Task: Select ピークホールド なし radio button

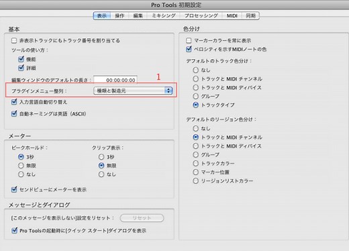Action: pyautogui.click(x=21, y=174)
